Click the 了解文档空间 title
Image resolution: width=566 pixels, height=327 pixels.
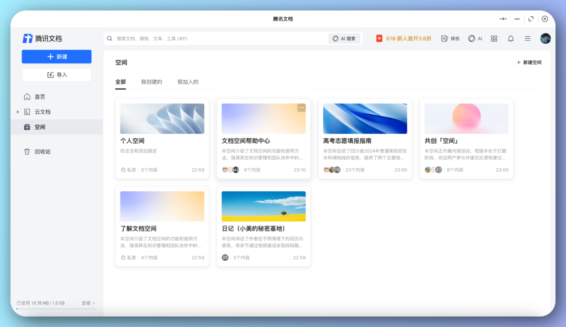[x=138, y=228]
